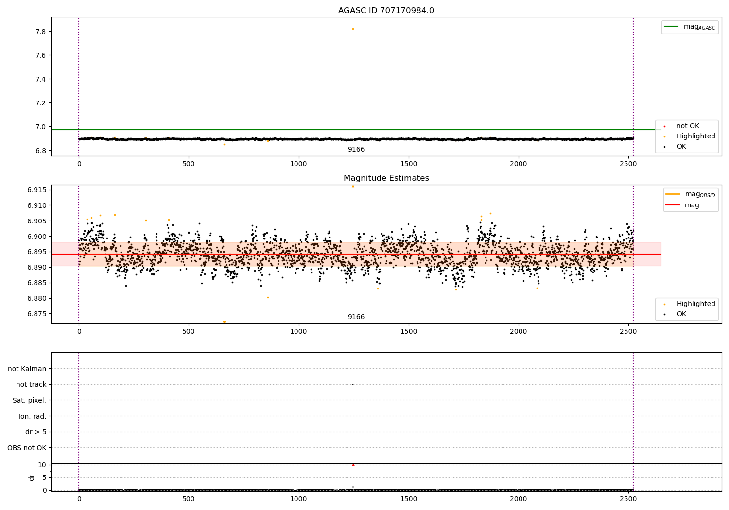This screenshot has width=729, height=510.
Task: Click the 6.890 y-axis tick label
Action: point(36,267)
